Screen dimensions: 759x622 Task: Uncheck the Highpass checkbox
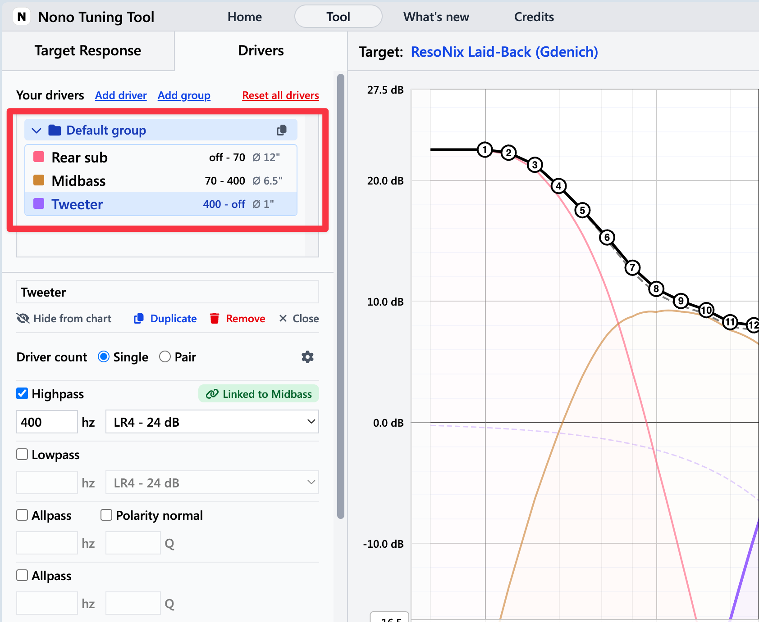[x=22, y=394]
